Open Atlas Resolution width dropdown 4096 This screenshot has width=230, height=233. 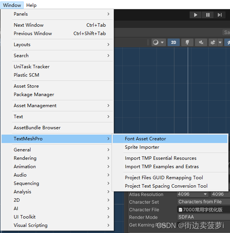pos(193,194)
